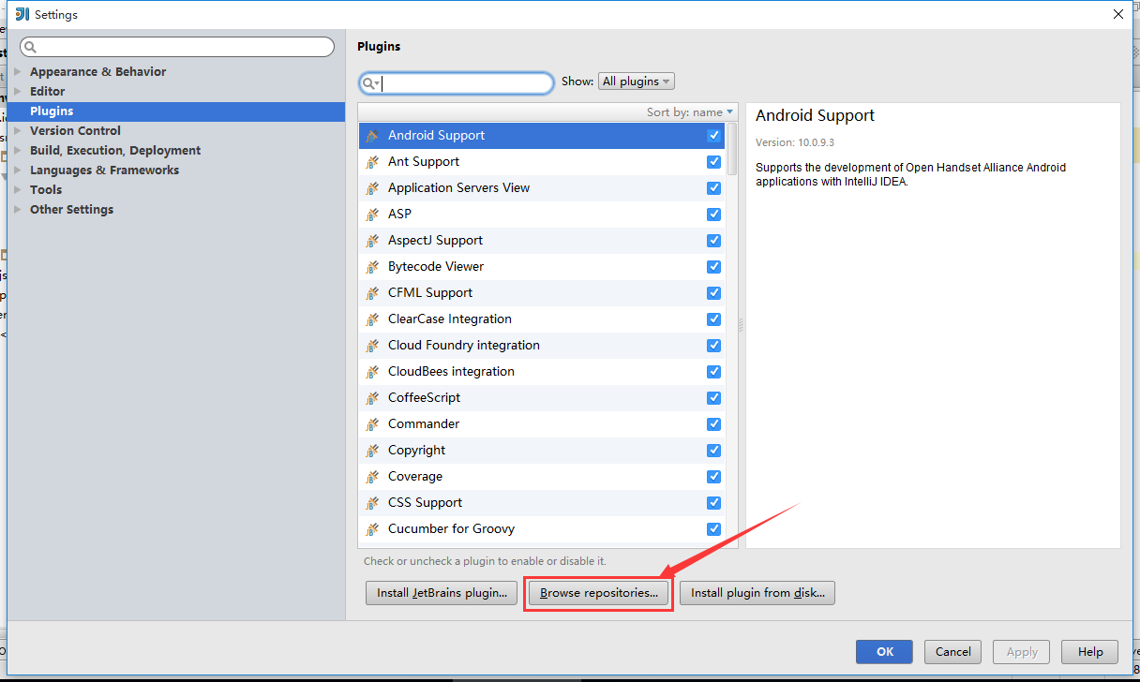Open Build, Execution, Deployment settings
This screenshot has width=1140, height=682.
point(115,151)
